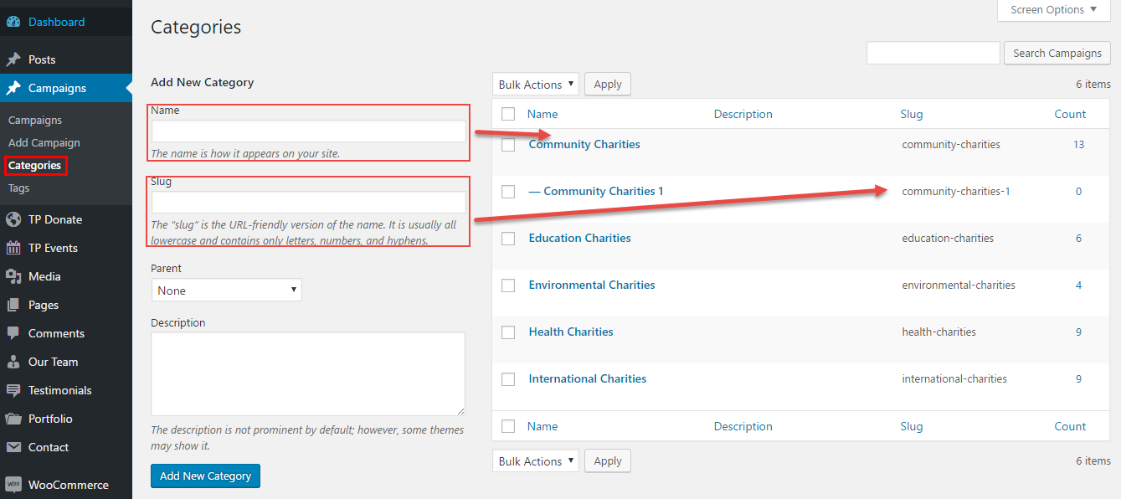This screenshot has height=499, width=1121.
Task: Click the WooCommerce logo icon
Action: tap(13, 485)
